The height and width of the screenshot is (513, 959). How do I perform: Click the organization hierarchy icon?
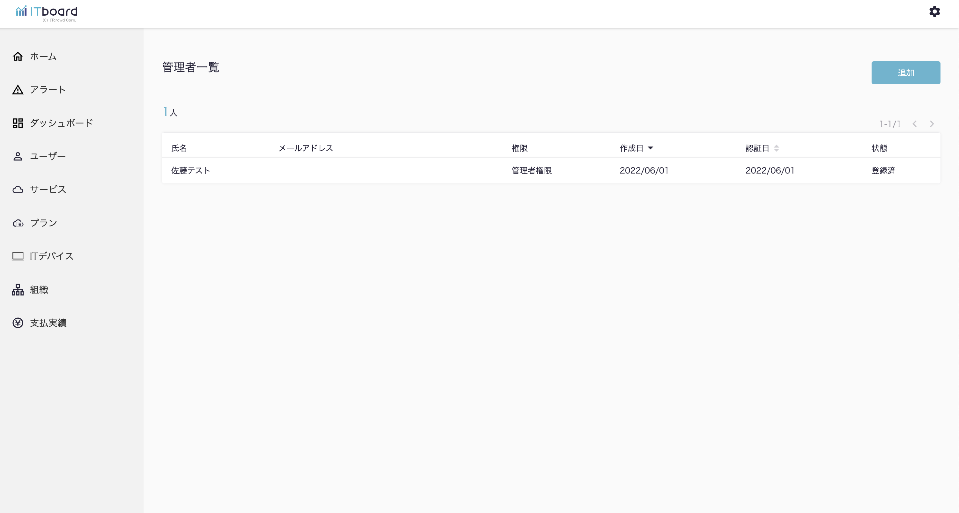tap(18, 290)
